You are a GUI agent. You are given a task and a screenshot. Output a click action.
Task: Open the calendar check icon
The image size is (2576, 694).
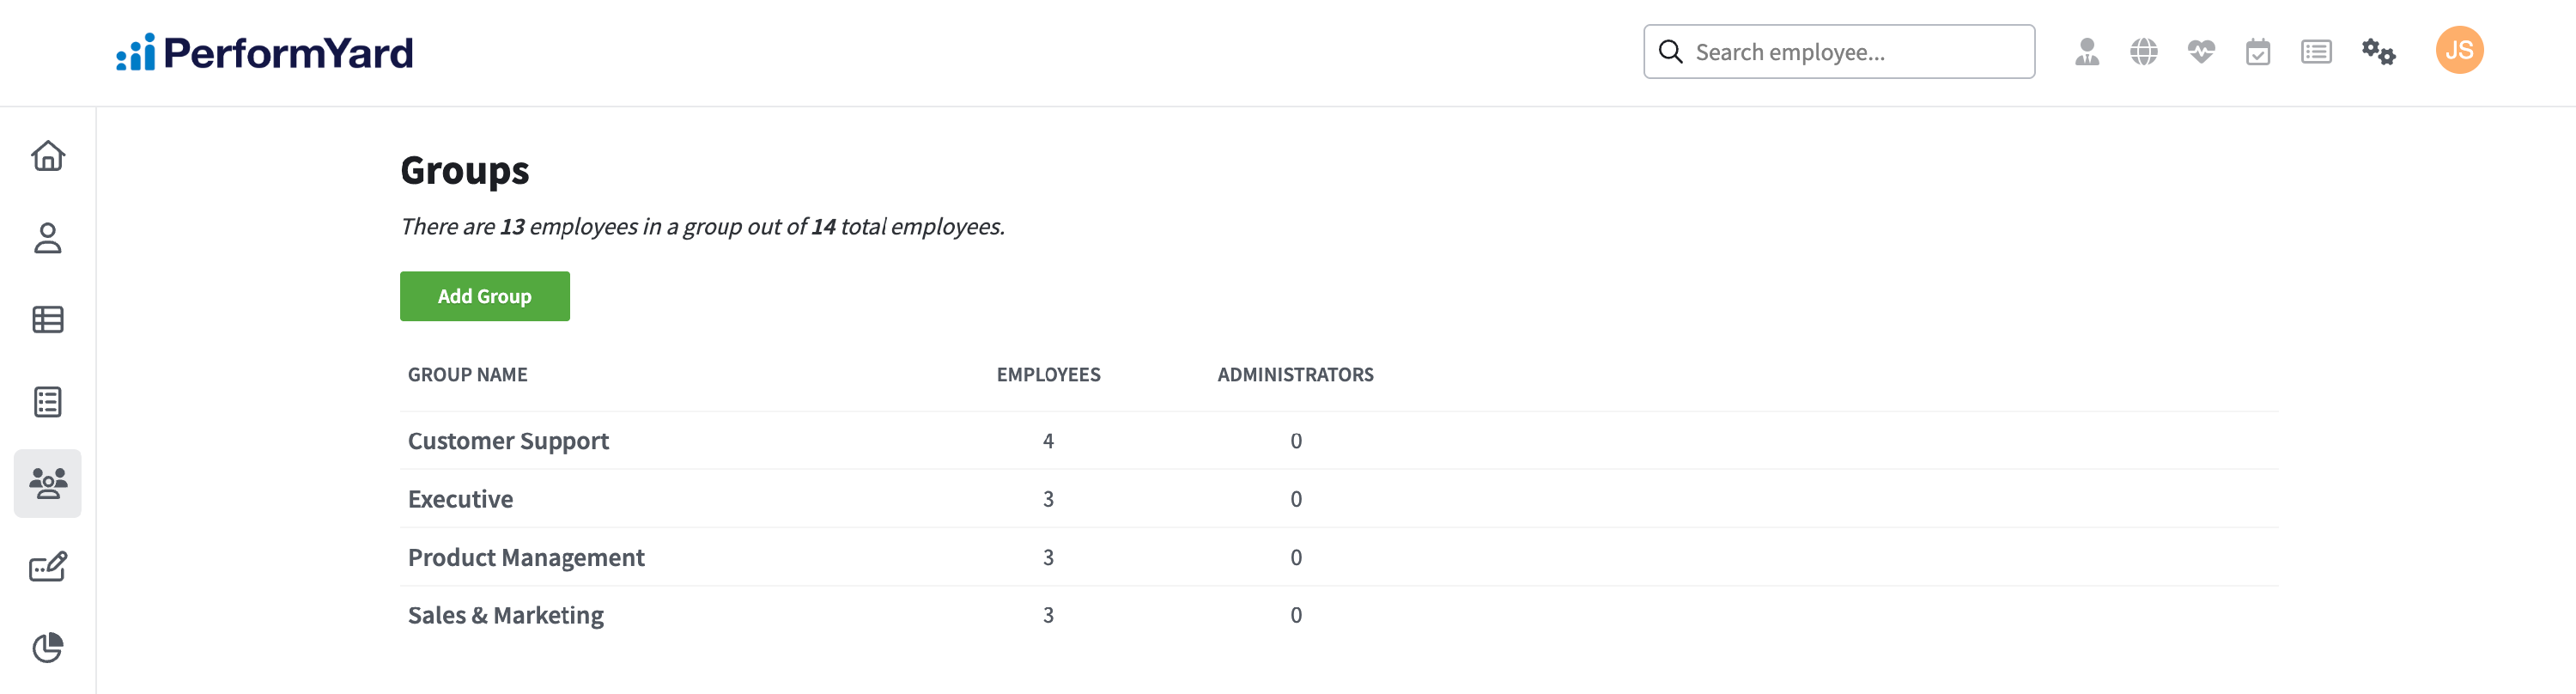pos(2258,52)
